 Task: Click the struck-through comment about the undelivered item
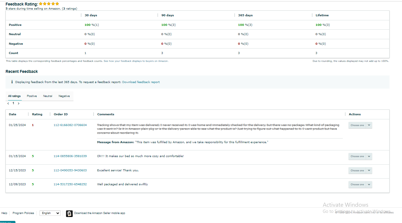[218, 129]
